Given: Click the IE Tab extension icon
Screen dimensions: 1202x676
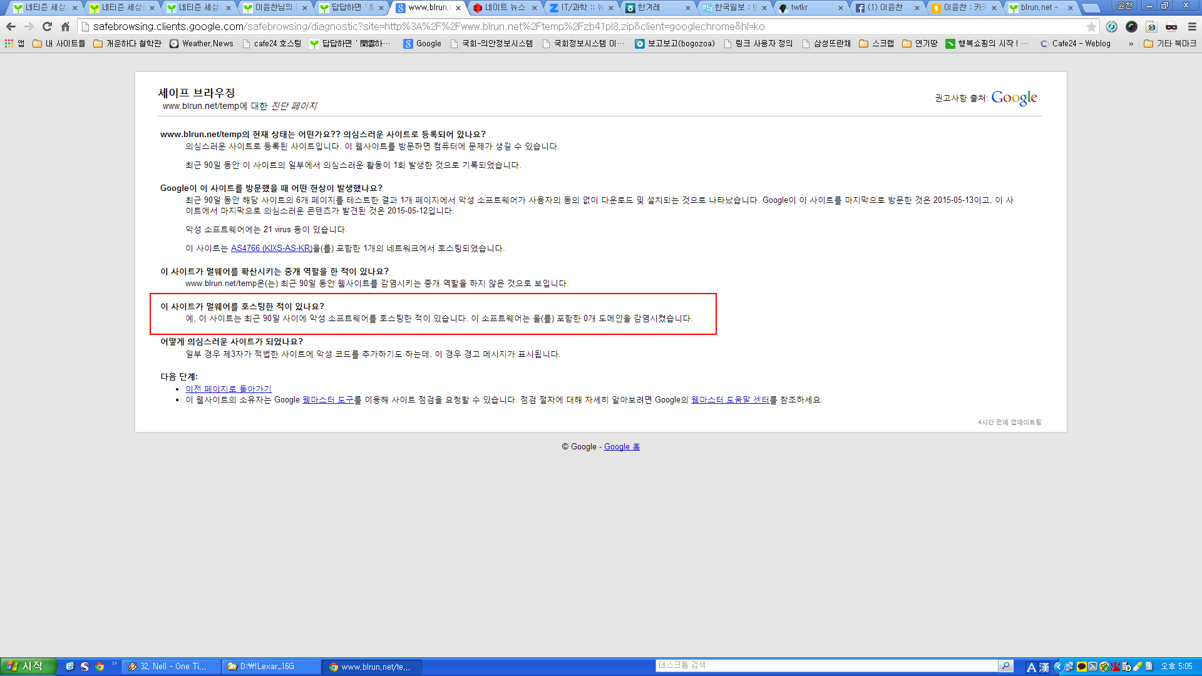Looking at the screenshot, I should (x=1151, y=26).
